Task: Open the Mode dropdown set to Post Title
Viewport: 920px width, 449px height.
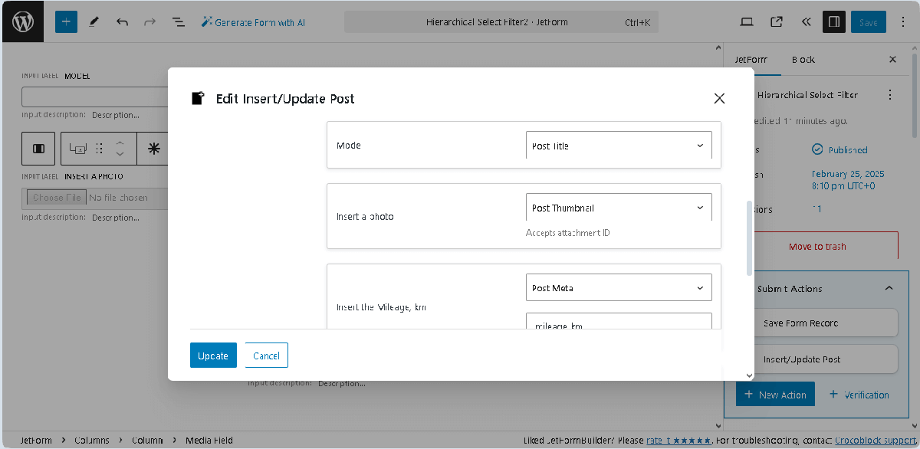Action: 618,145
